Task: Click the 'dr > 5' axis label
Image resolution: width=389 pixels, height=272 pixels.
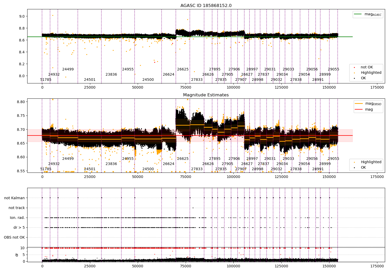Action: click(19, 227)
